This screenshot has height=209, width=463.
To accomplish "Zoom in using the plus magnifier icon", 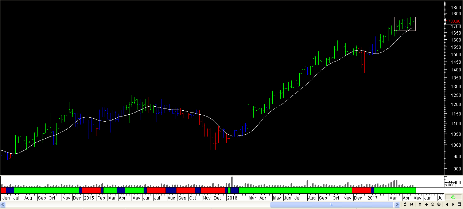I will point(439,204).
